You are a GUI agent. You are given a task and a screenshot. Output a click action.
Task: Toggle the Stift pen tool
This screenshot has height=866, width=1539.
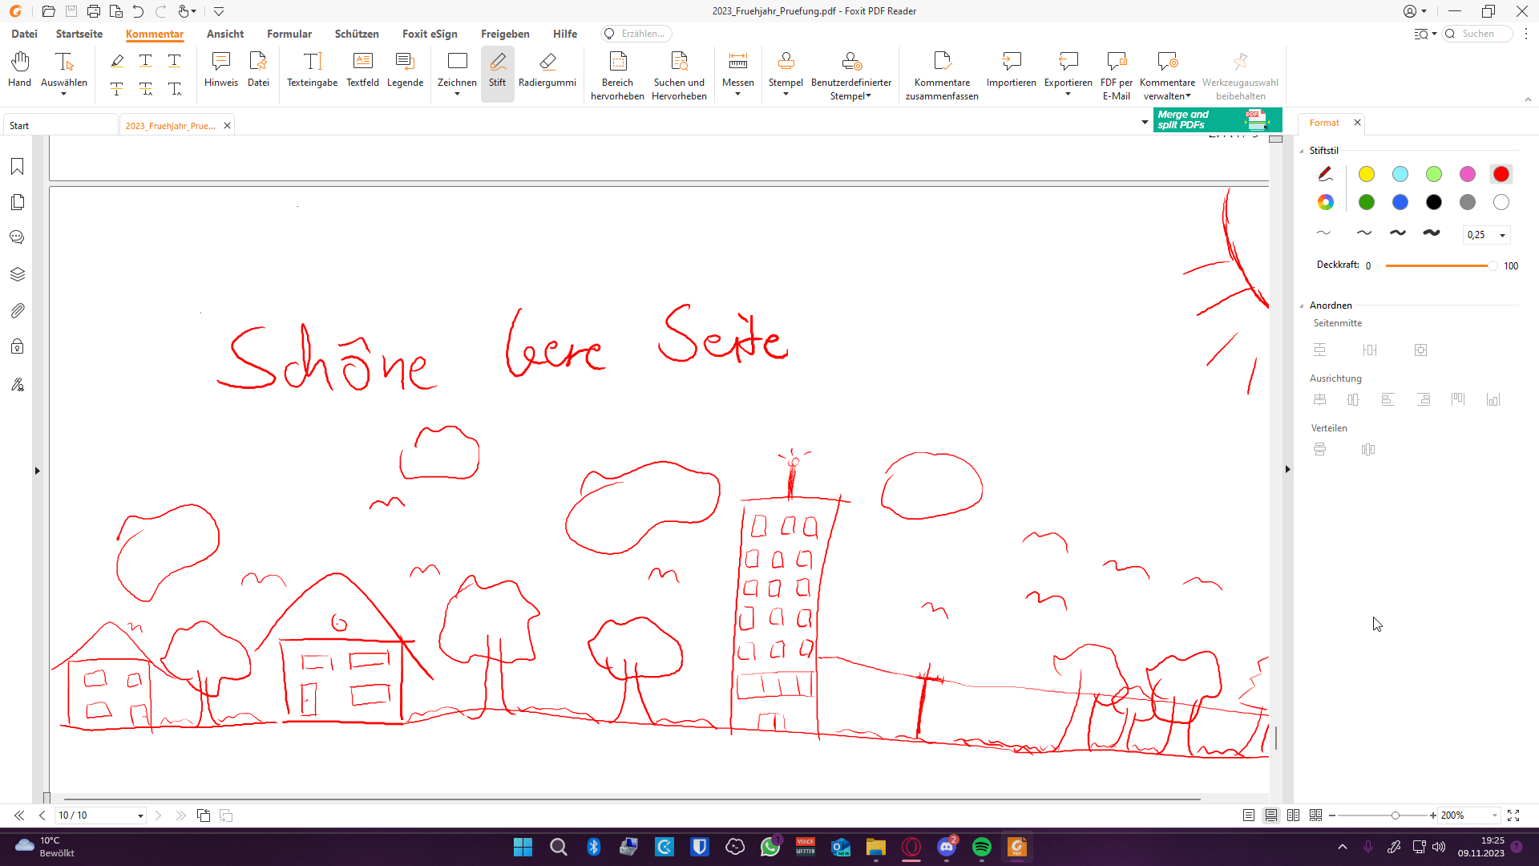[x=497, y=70]
